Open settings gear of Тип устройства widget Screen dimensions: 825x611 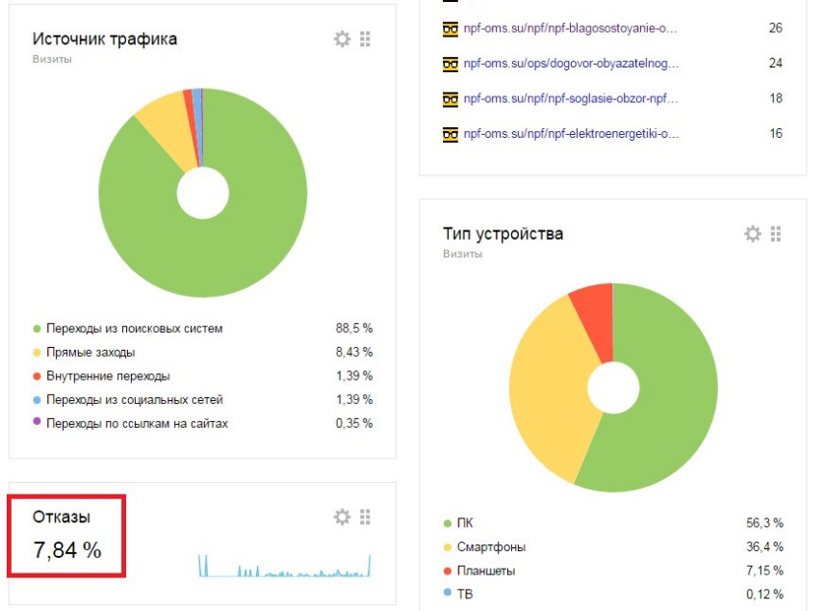click(x=753, y=233)
